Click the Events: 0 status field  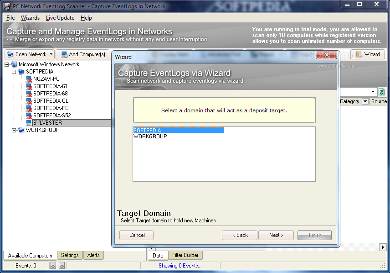26,266
